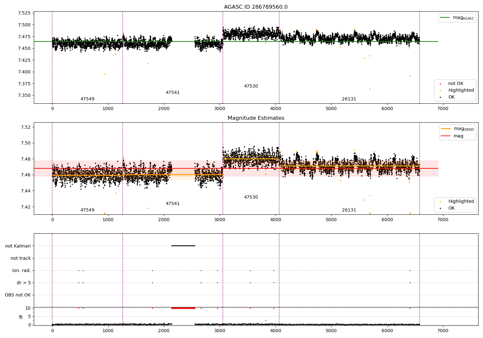Click the obsid label 47530 in the top plot
Screen dimensions: 483x338
tap(251, 86)
